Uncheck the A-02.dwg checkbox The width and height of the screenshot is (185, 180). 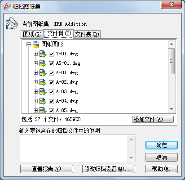click(x=51, y=82)
